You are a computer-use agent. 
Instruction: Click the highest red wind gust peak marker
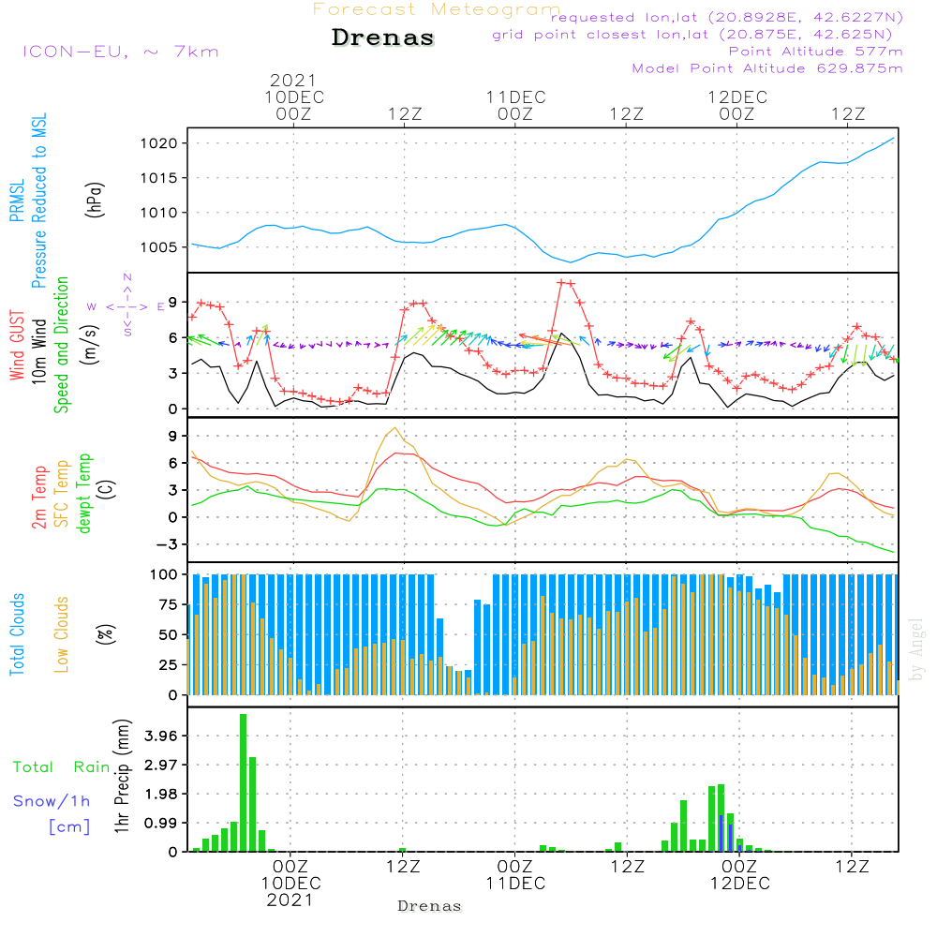tap(561, 283)
